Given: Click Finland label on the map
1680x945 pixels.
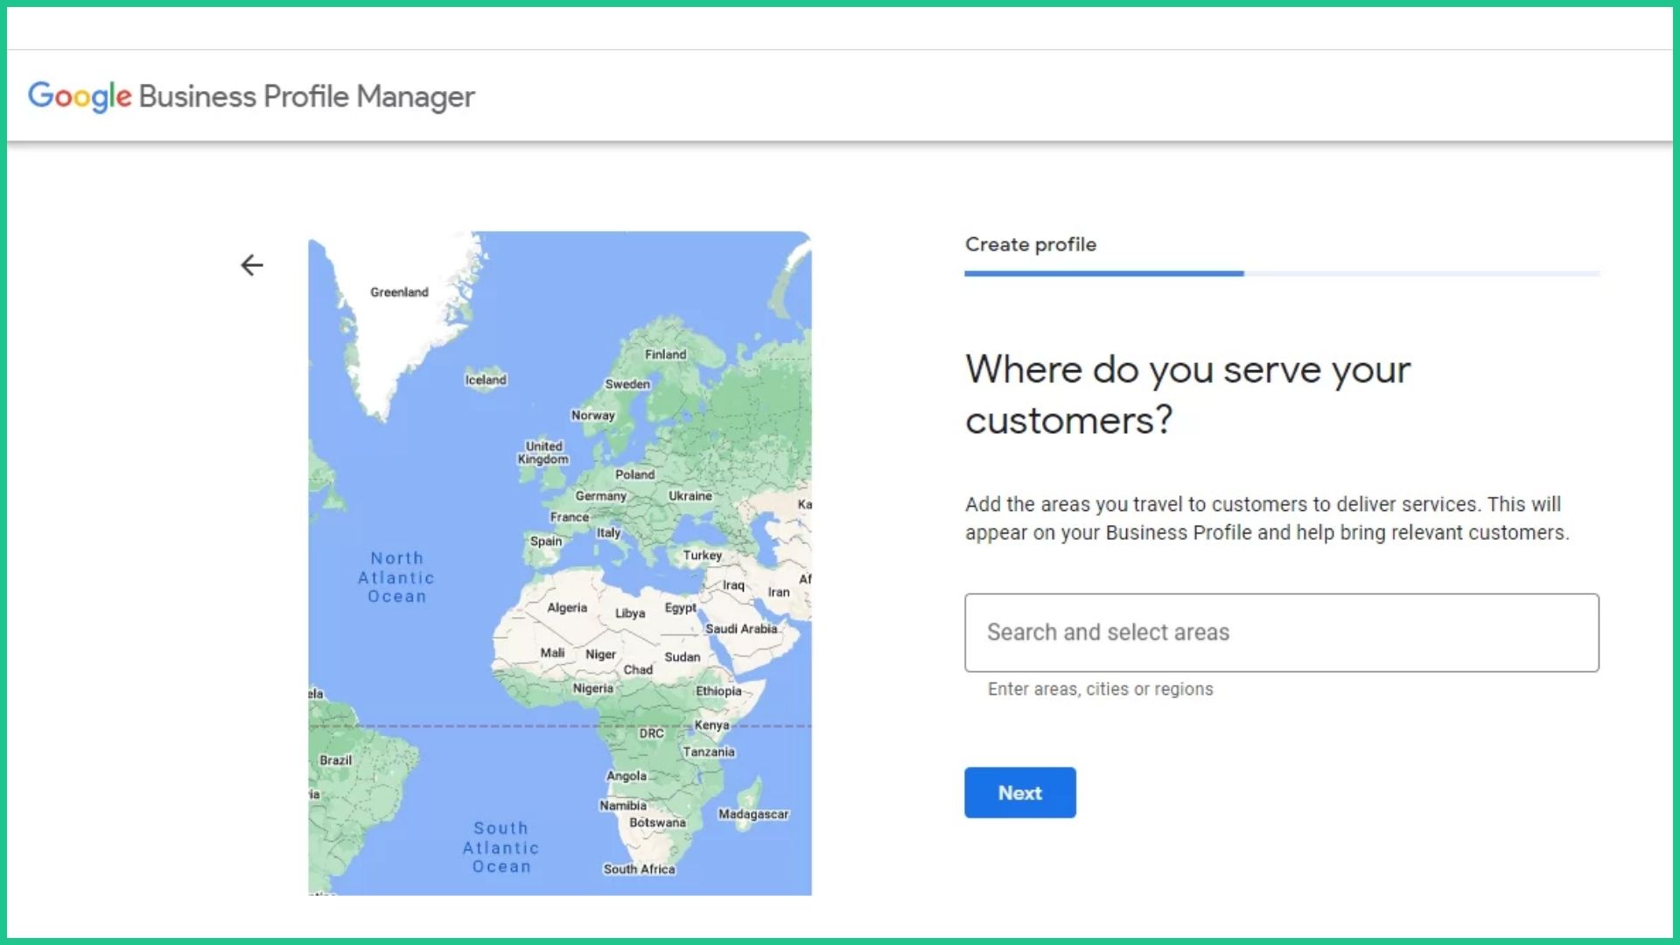Looking at the screenshot, I should pyautogui.click(x=666, y=354).
